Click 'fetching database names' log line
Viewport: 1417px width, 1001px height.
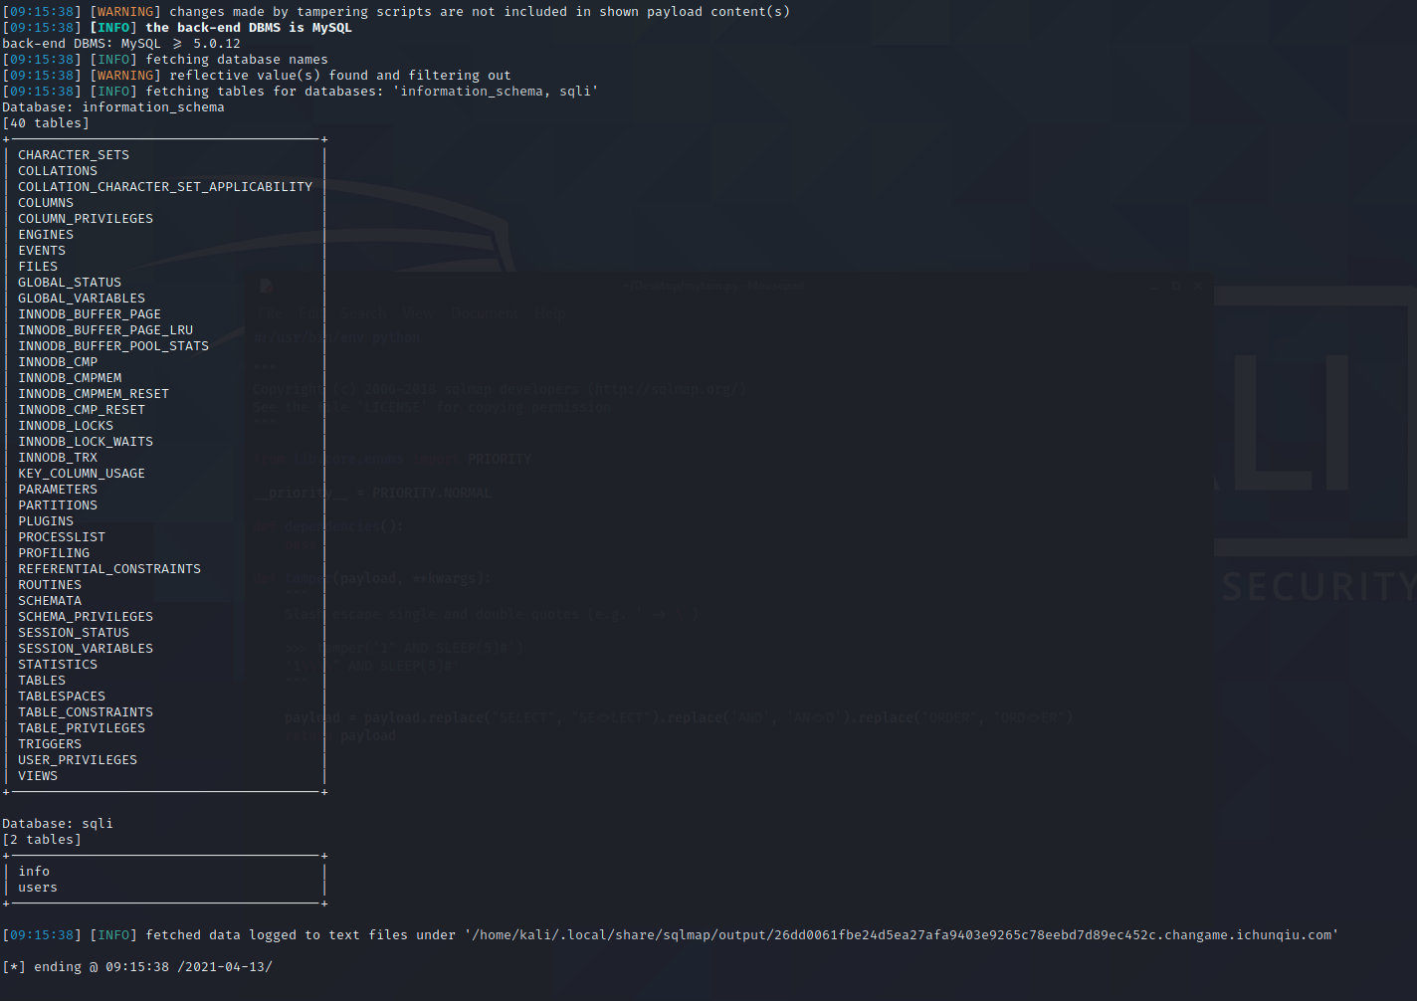(x=165, y=60)
